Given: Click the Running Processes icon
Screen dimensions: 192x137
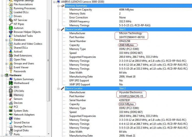Looking at the screenshot, I should [x=11, y=8].
